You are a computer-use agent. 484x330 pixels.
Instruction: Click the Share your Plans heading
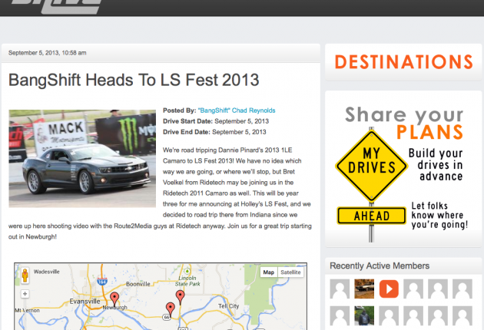click(x=404, y=123)
